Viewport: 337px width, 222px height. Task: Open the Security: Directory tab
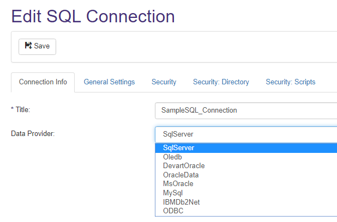pyautogui.click(x=221, y=82)
